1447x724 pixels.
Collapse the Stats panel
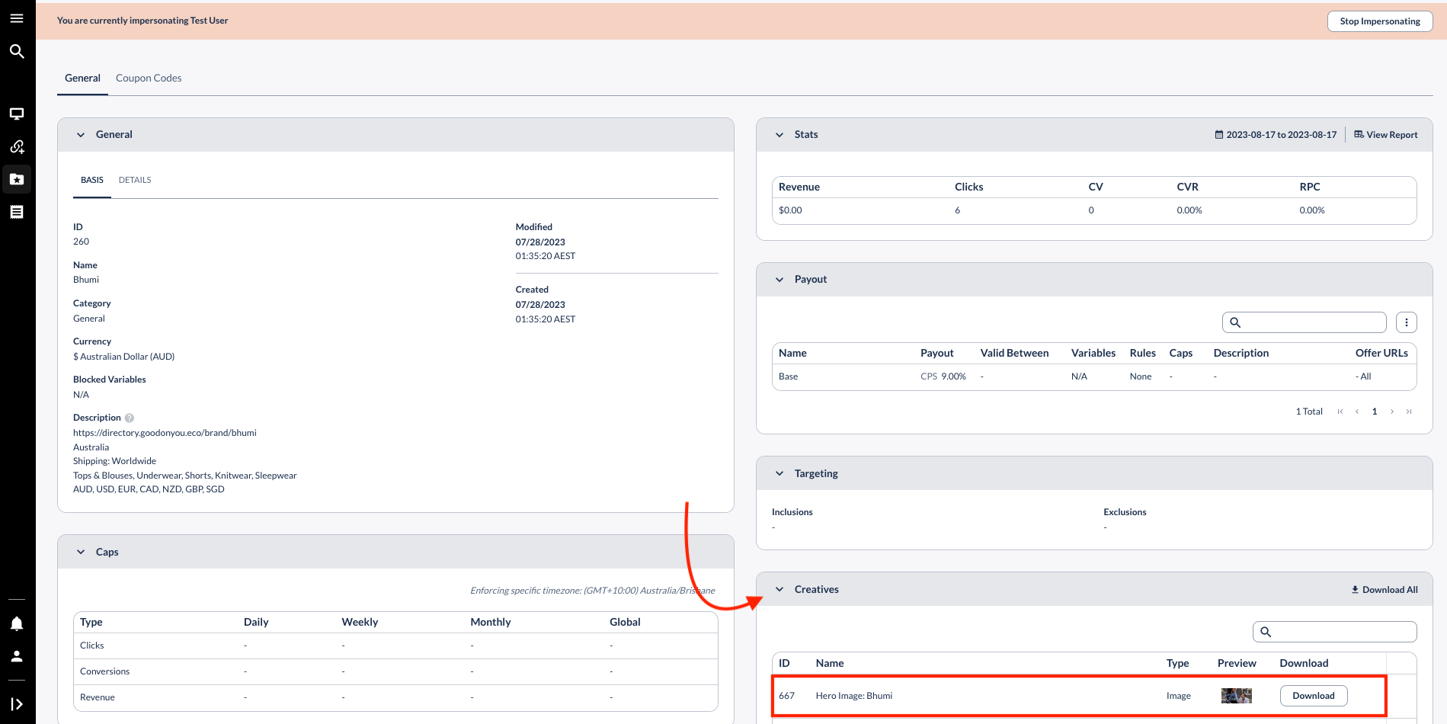coord(780,135)
